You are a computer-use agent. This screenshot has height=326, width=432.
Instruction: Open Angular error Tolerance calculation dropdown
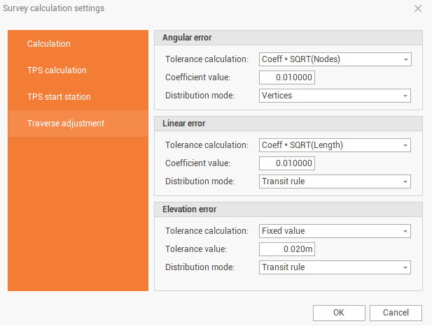tap(335, 59)
